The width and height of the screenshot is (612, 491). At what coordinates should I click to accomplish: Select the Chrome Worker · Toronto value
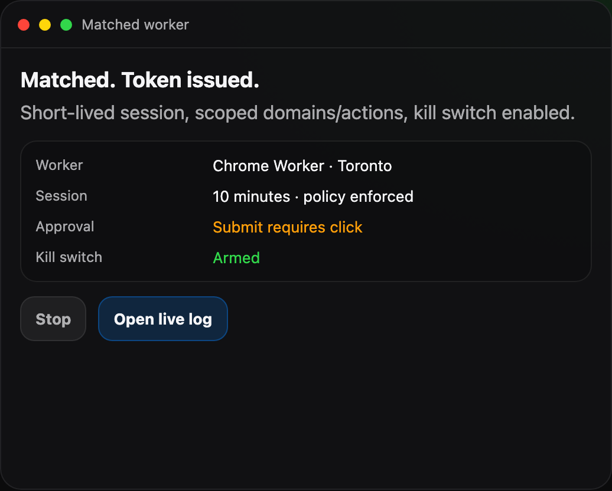click(x=302, y=166)
